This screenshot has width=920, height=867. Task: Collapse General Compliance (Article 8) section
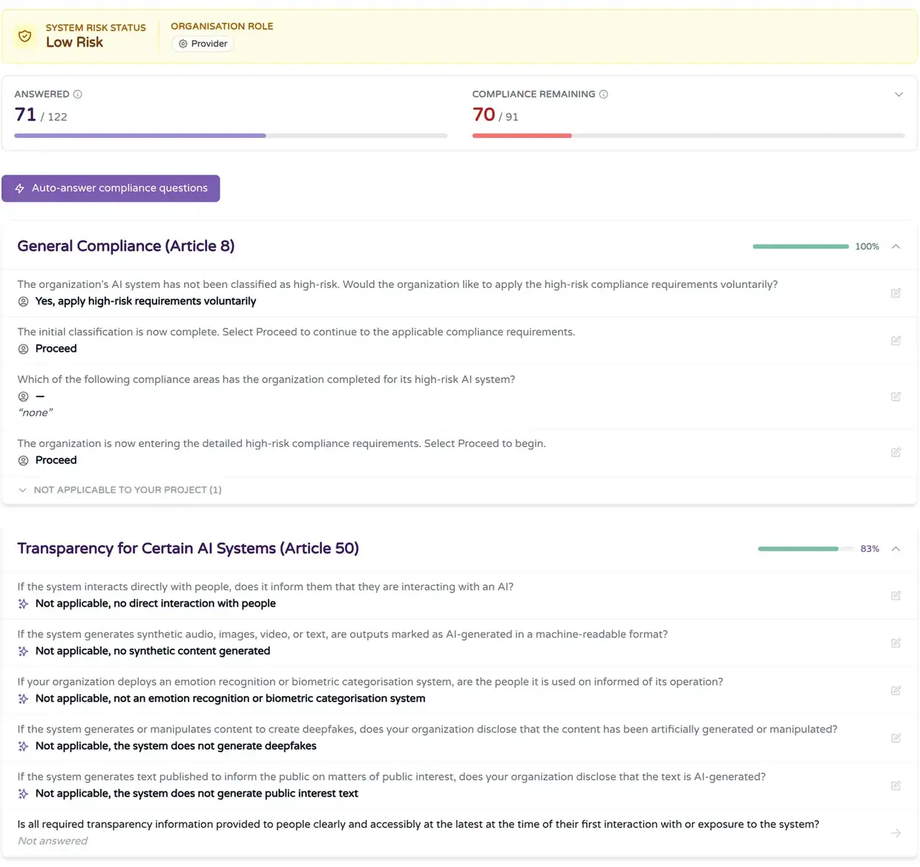896,246
